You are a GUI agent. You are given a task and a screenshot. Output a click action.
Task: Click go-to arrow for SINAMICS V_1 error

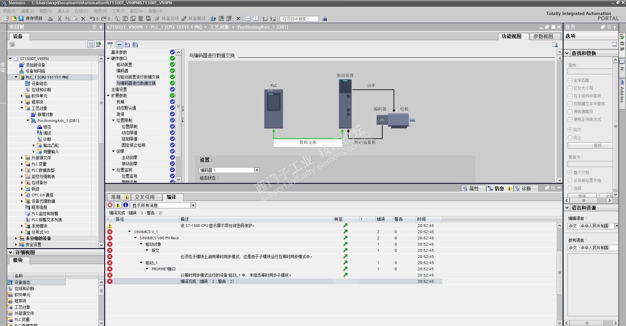pos(345,232)
